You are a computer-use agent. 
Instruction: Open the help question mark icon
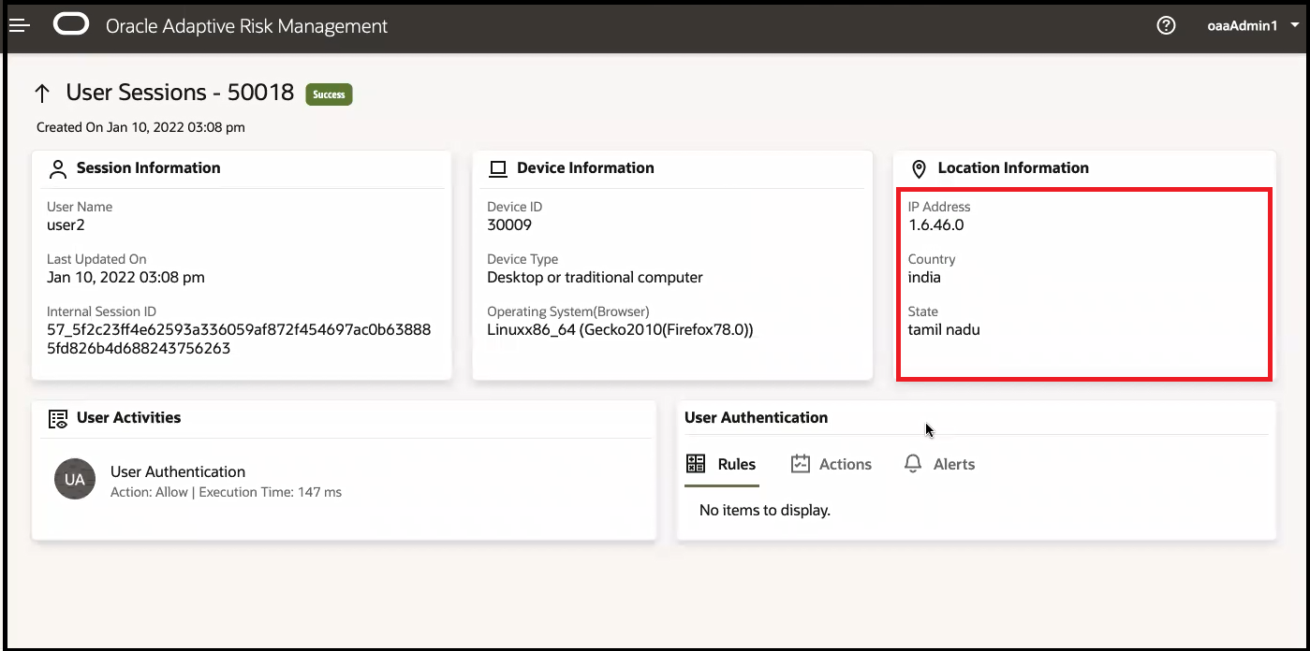[x=1166, y=26]
